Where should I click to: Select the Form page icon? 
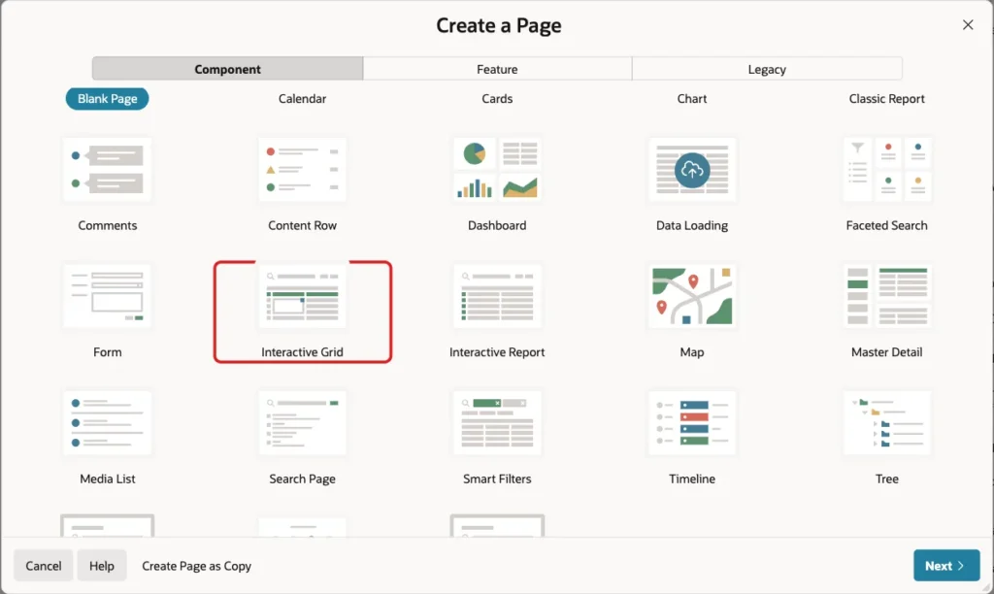pos(107,297)
